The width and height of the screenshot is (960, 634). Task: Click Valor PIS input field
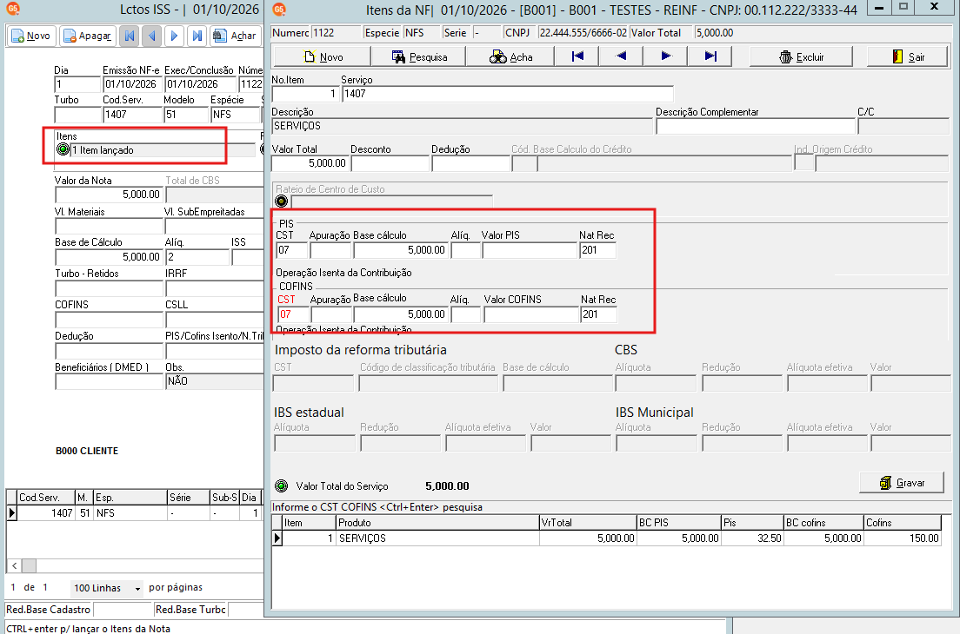530,250
